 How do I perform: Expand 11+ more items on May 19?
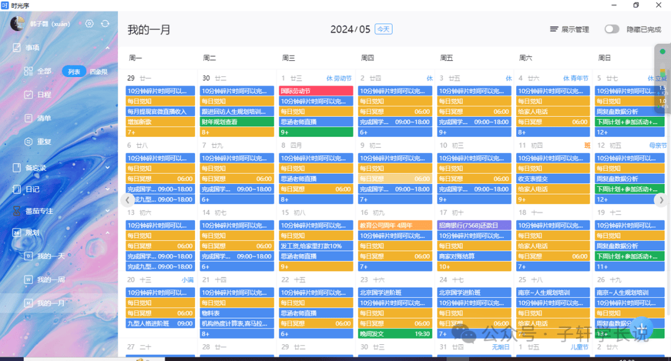tap(629, 267)
